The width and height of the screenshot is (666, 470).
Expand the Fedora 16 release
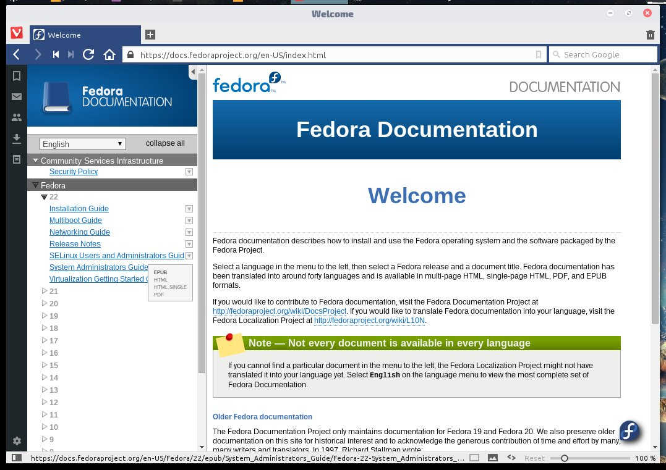tap(44, 353)
